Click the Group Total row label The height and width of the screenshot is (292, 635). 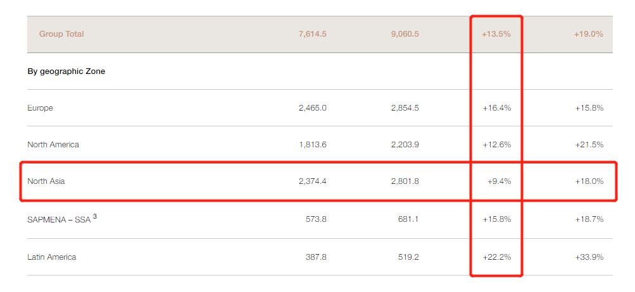click(x=61, y=34)
